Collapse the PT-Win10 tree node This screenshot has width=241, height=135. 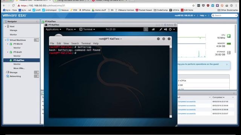pyautogui.click(x=8, y=44)
